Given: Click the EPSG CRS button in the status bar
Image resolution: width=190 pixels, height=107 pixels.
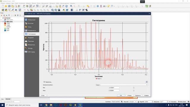Looking at the screenshot, I should tap(182, 102).
